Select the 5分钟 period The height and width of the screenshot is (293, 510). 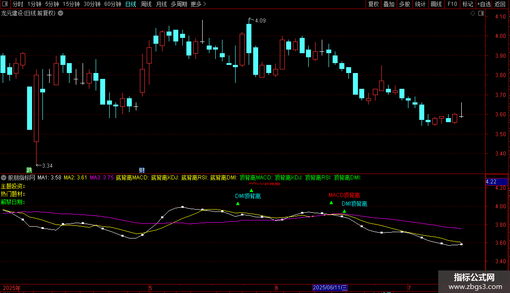tap(52, 4)
